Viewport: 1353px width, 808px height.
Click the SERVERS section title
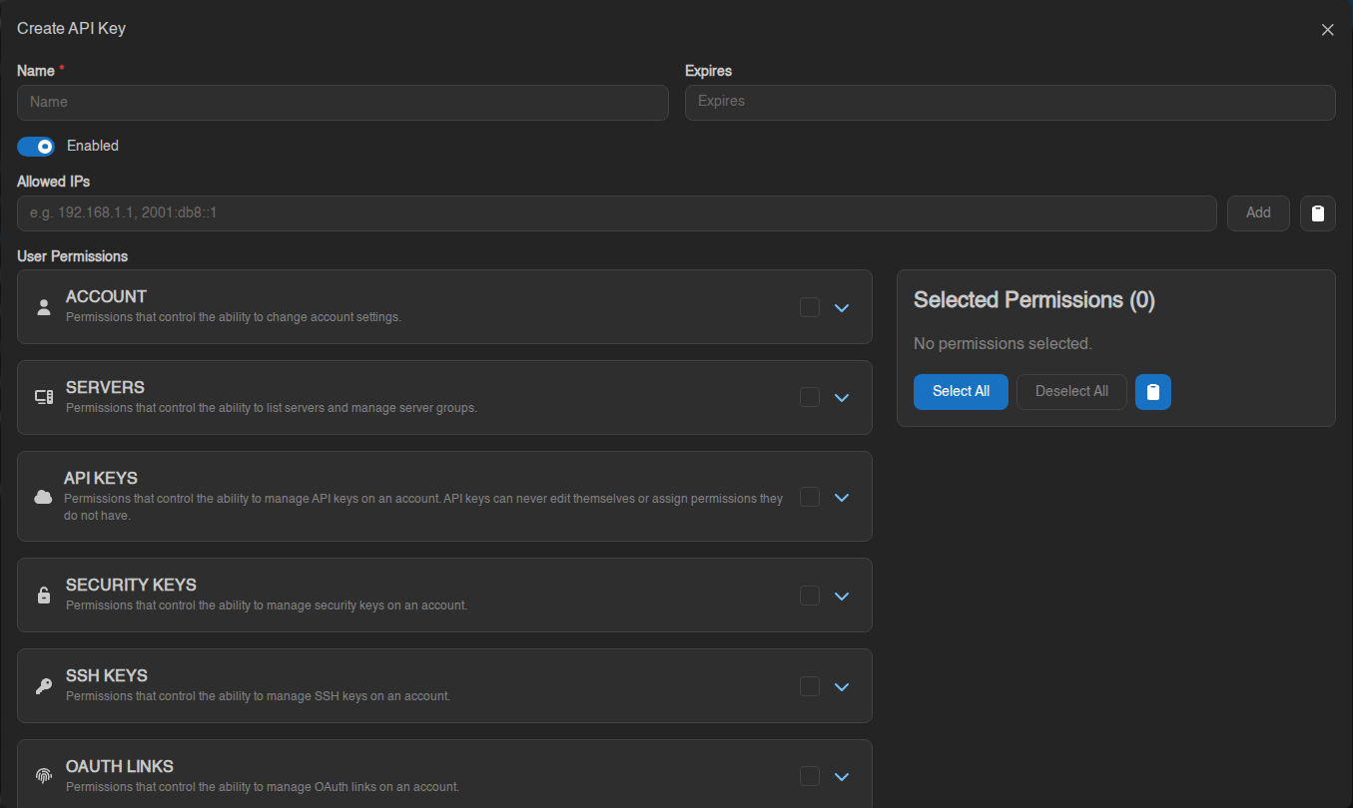click(x=105, y=388)
